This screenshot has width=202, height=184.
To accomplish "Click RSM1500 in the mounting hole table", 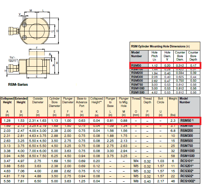I will pos(138,92).
